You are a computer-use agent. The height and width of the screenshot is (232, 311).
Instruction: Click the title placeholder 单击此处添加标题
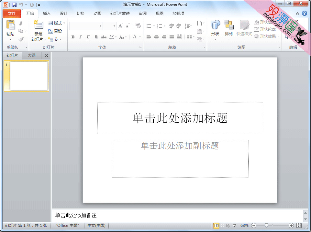(x=180, y=118)
